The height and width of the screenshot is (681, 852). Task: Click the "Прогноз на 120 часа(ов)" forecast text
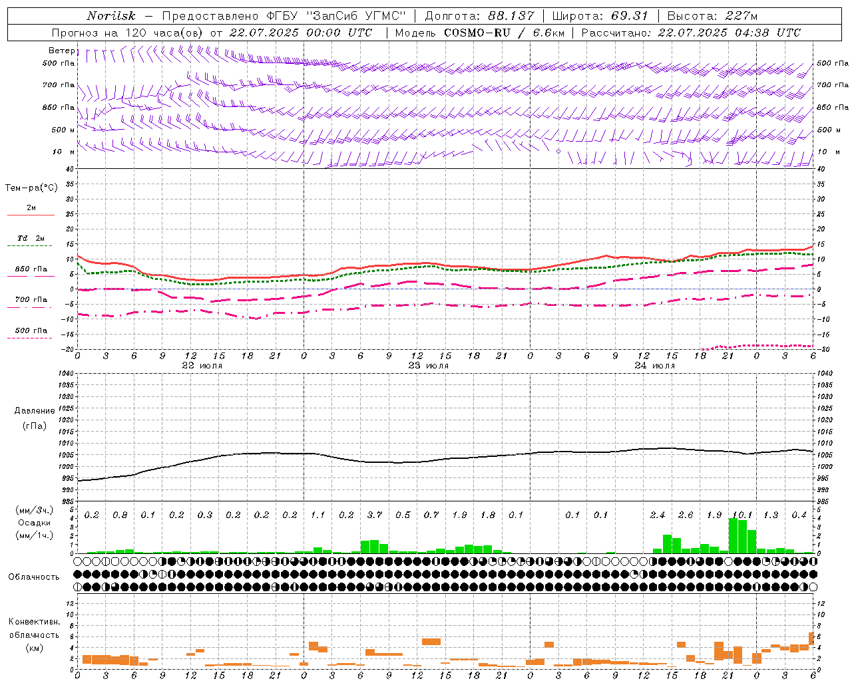click(x=128, y=33)
